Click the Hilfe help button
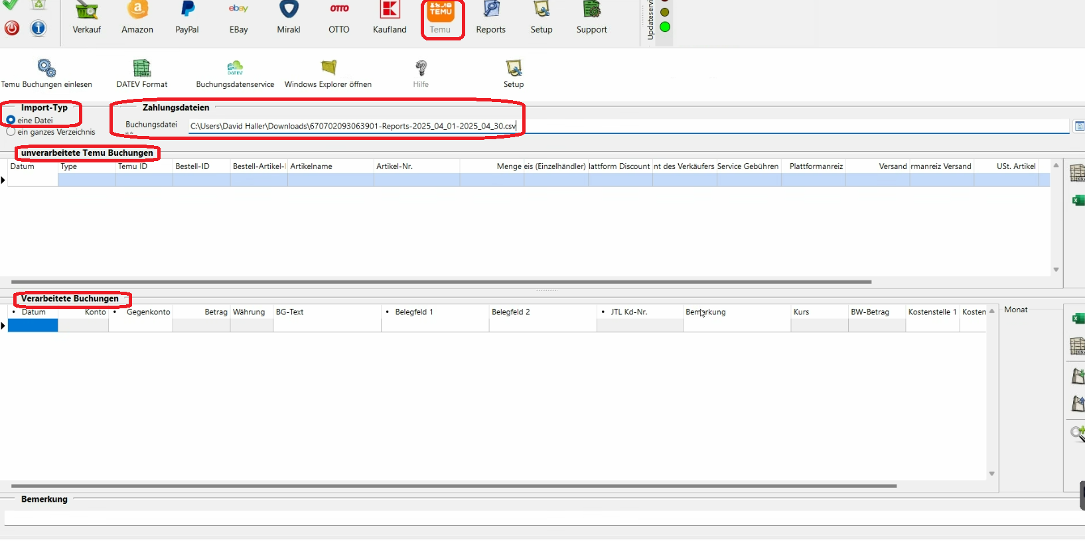 (421, 73)
